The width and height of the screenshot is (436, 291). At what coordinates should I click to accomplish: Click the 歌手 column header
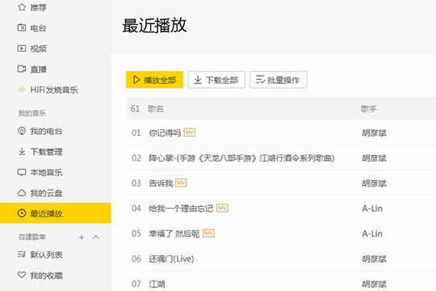coord(369,108)
